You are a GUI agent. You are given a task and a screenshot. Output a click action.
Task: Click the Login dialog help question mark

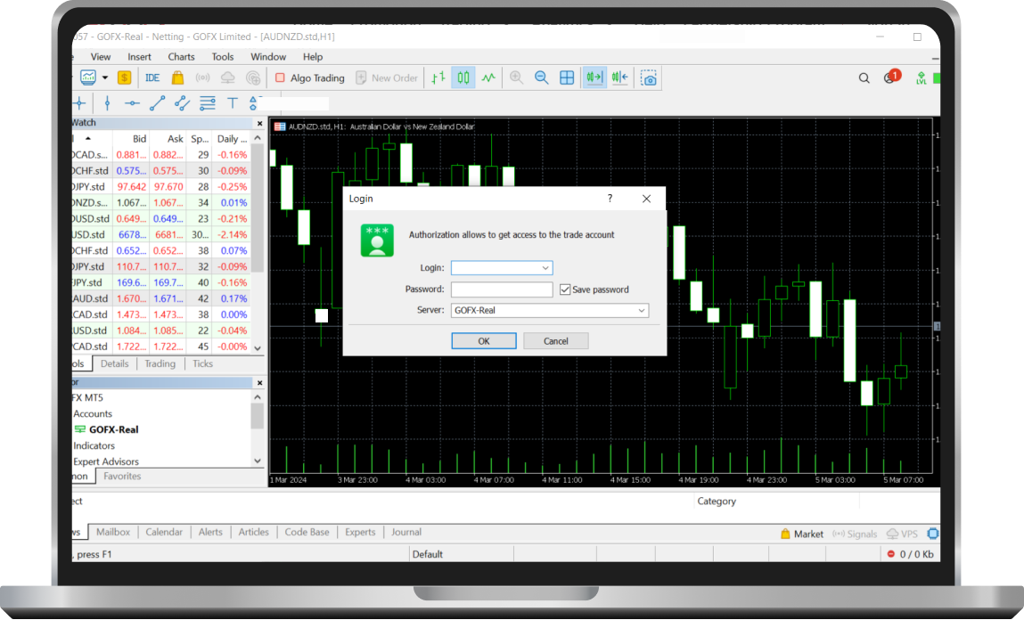(610, 199)
